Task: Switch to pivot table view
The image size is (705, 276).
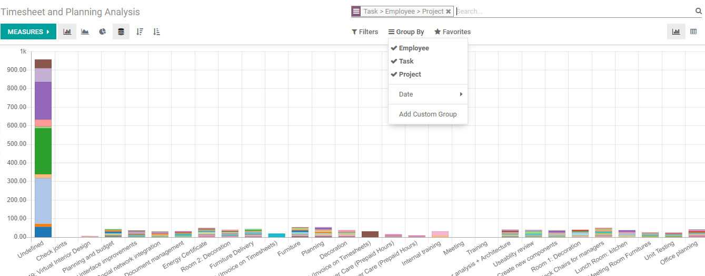Action: point(693,32)
